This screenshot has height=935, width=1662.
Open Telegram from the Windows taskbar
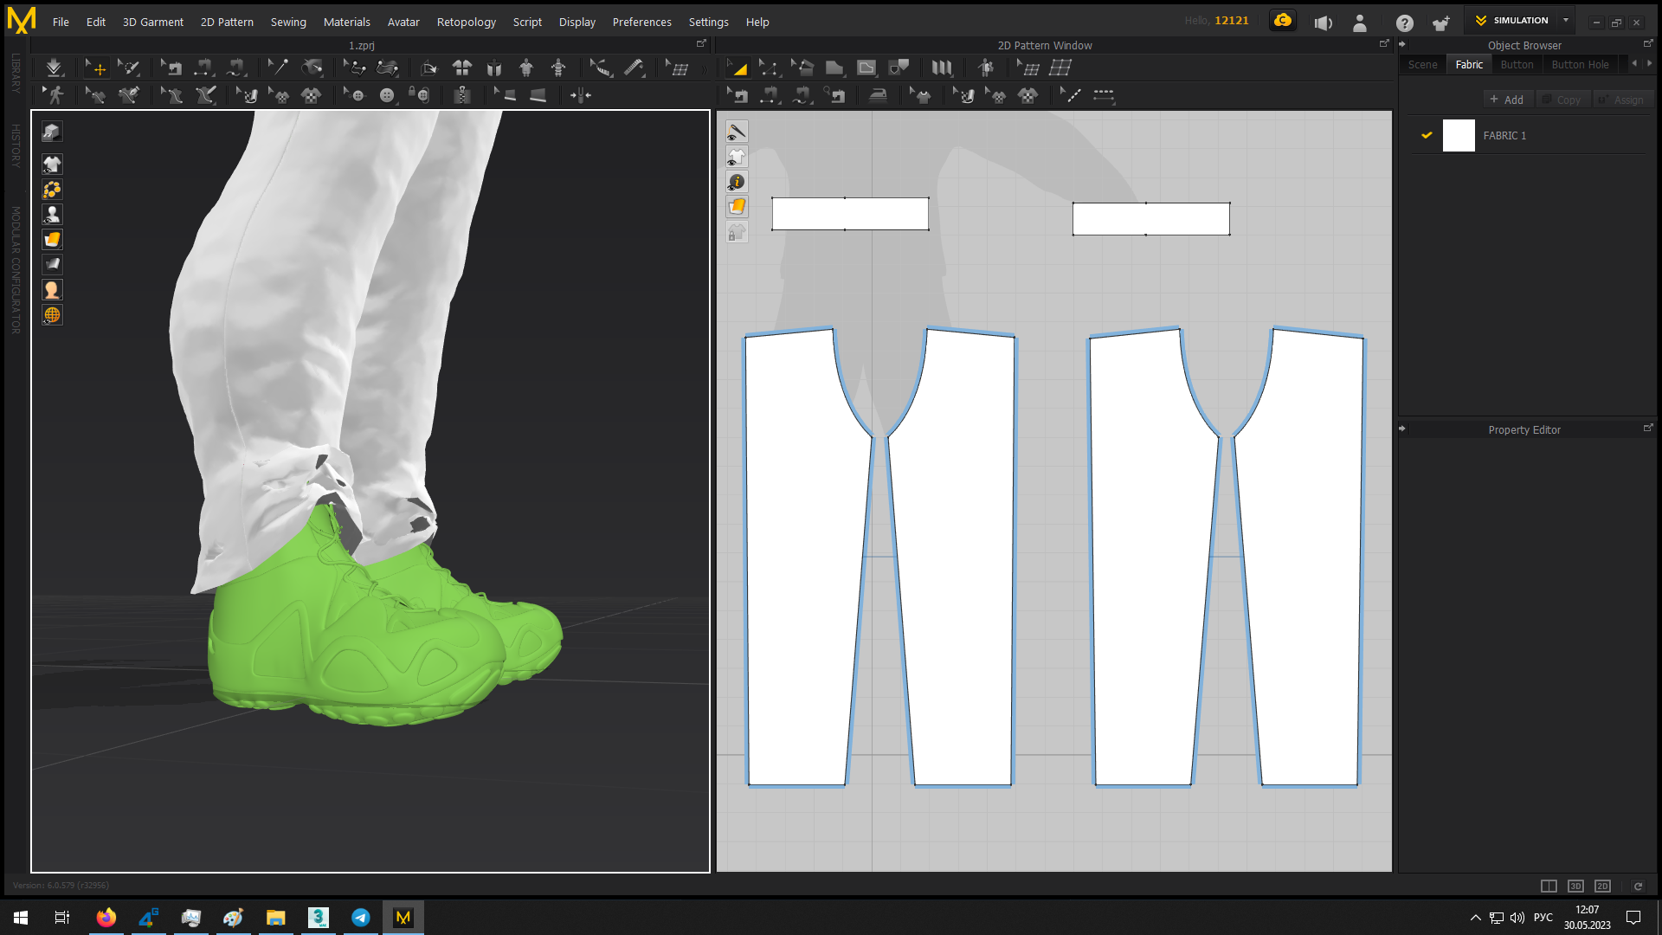(x=360, y=917)
